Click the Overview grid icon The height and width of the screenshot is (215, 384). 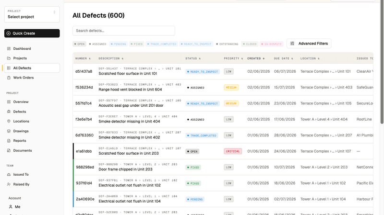pos(9,102)
